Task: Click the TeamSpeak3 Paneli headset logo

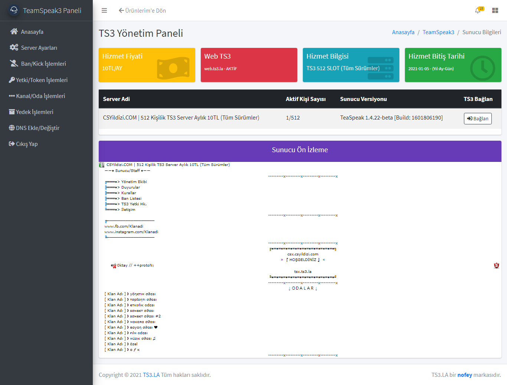Action: 14,10
